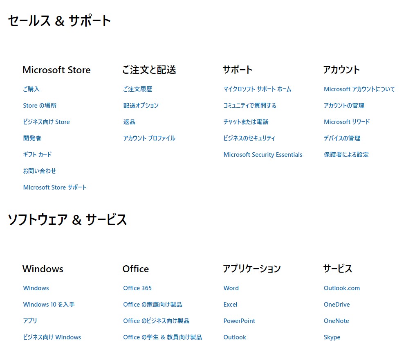This screenshot has width=415, height=350.
Task: Open 保護者による設定 link
Action: tap(346, 154)
